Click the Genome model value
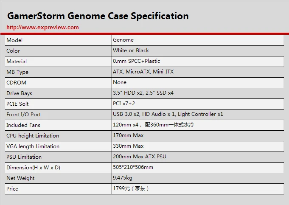The height and width of the screenshot is (205, 289). pyautogui.click(x=123, y=40)
